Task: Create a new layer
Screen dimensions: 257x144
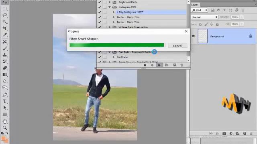Action: click(x=245, y=134)
